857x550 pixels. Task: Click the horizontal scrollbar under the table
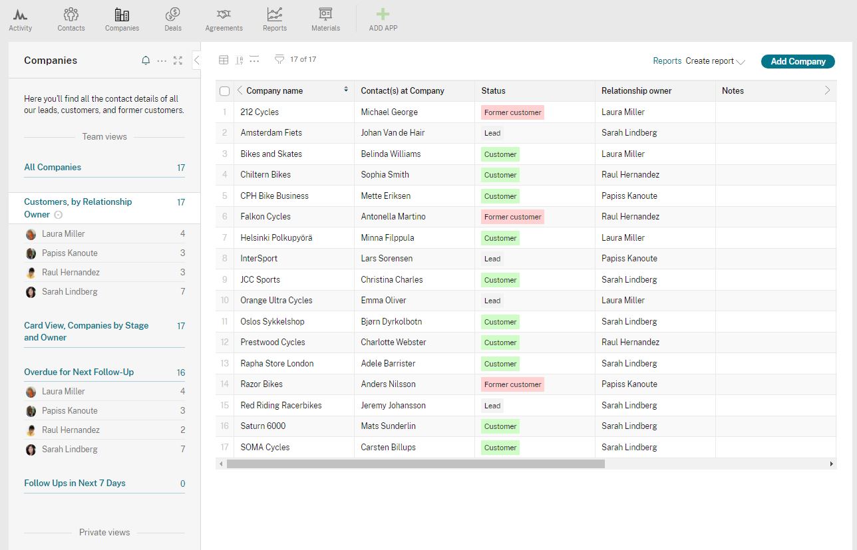point(415,464)
